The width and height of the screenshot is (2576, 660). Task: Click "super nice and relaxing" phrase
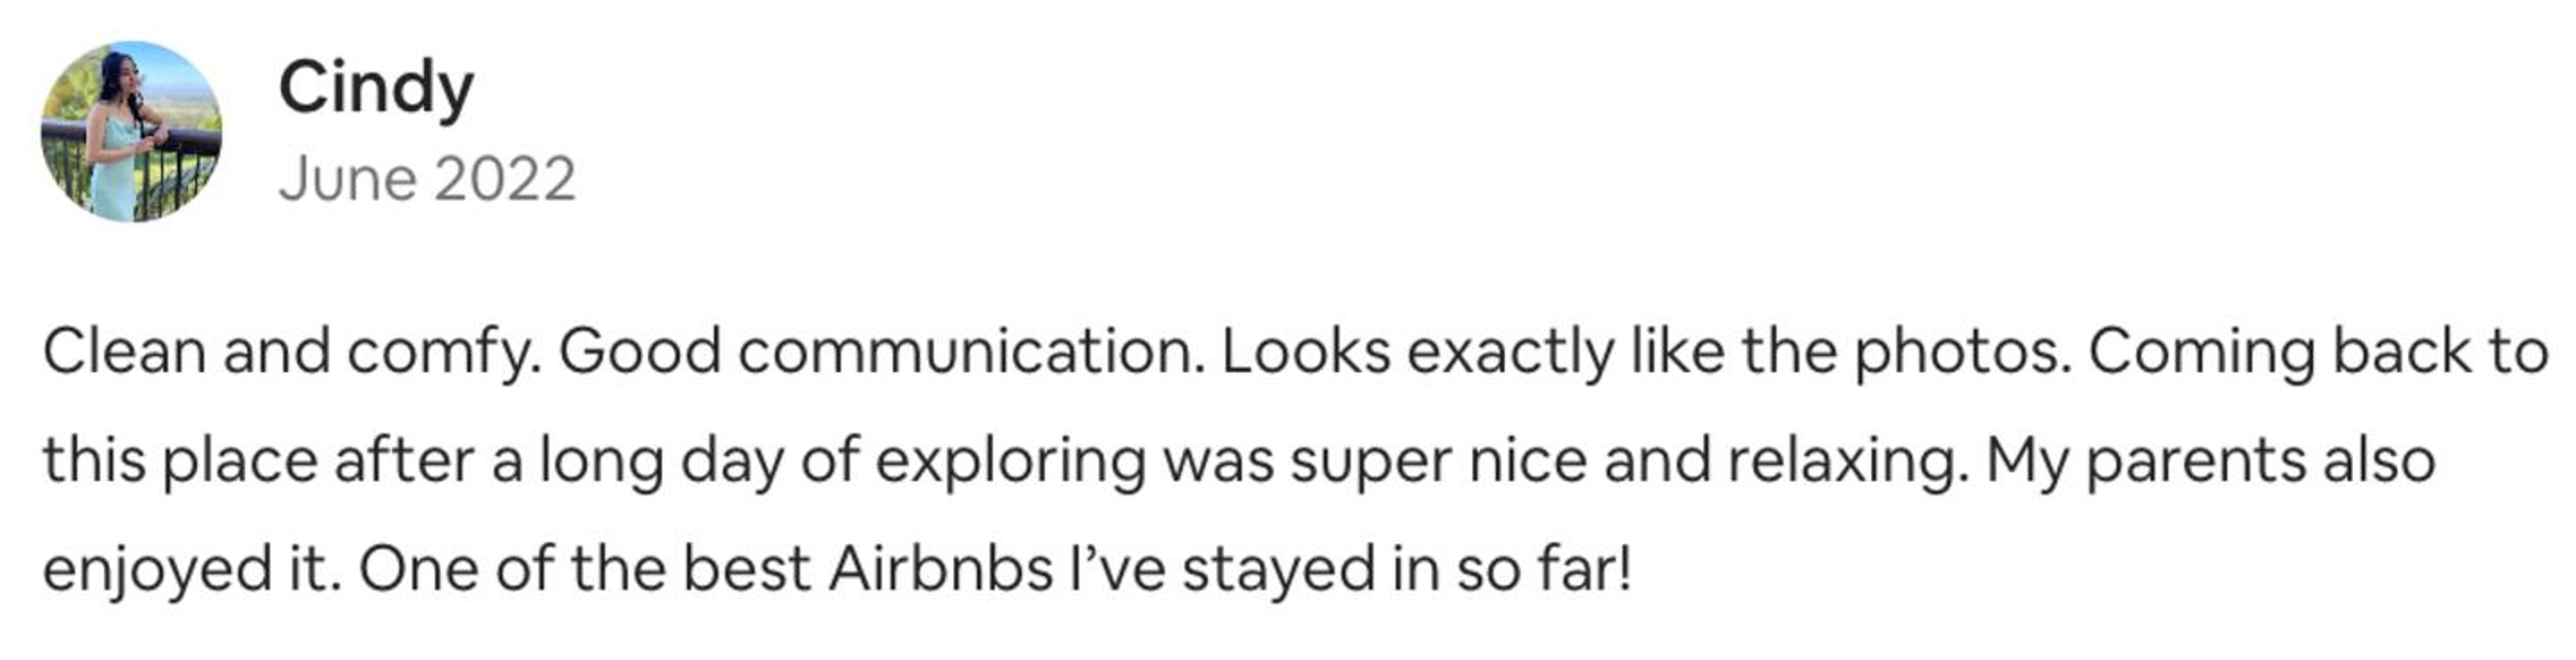[1628, 462]
